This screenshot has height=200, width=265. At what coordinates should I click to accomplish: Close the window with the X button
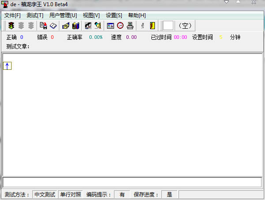254,2
